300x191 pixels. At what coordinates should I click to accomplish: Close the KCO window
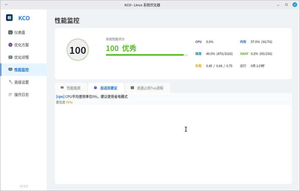tap(295, 5)
